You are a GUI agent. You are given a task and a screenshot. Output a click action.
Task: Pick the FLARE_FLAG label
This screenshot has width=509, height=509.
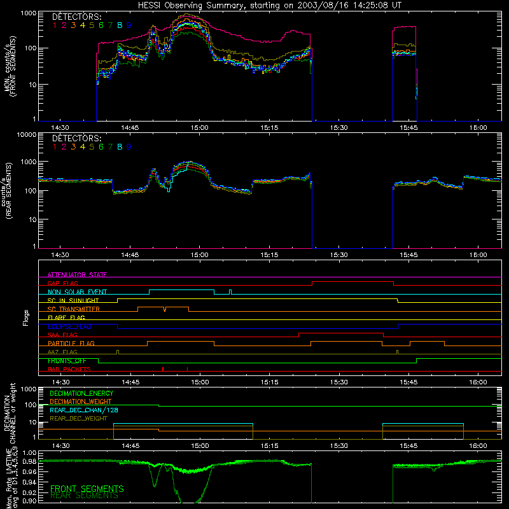66,317
